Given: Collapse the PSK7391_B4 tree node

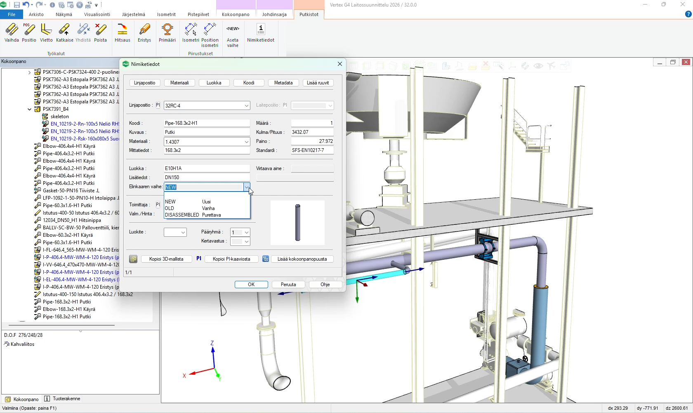Looking at the screenshot, I should (29, 109).
